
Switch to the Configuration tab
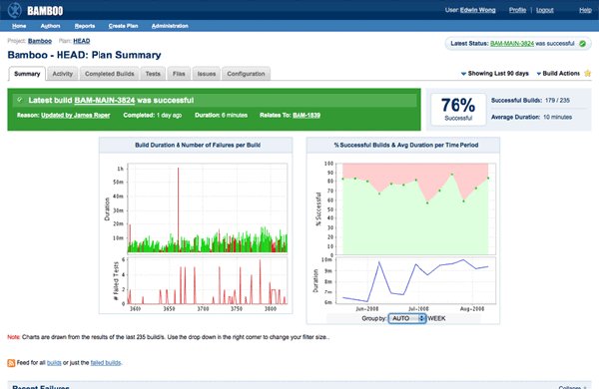pos(246,74)
